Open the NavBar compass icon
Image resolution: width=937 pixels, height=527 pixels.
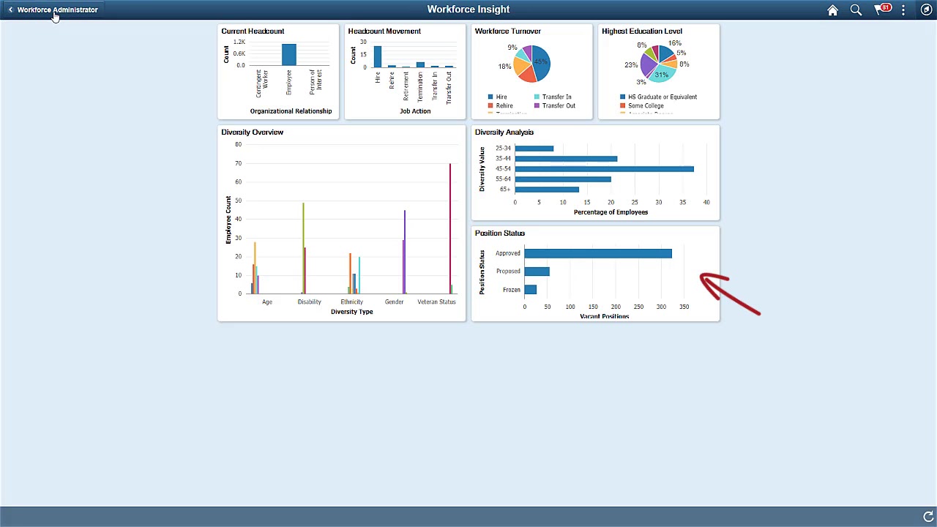point(926,10)
